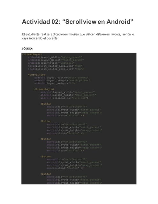Click the id line for button74
Image resolution: width=158 pixels, height=204 pixels.
click(x=67, y=107)
